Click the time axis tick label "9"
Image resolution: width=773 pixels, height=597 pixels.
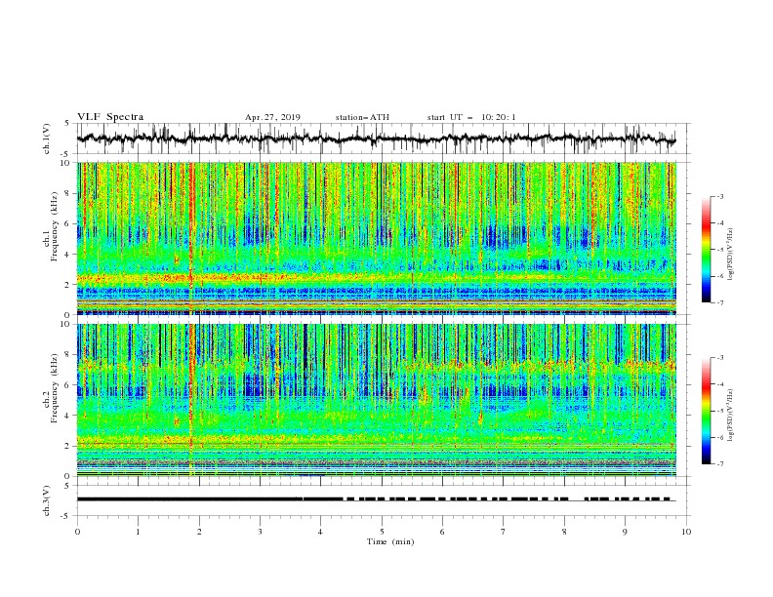[x=625, y=532]
